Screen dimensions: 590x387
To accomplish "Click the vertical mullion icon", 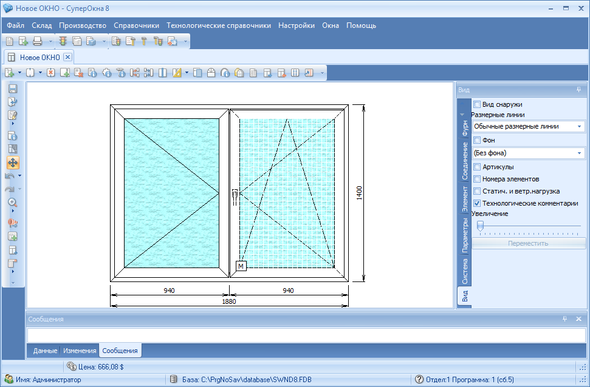I will [163, 73].
